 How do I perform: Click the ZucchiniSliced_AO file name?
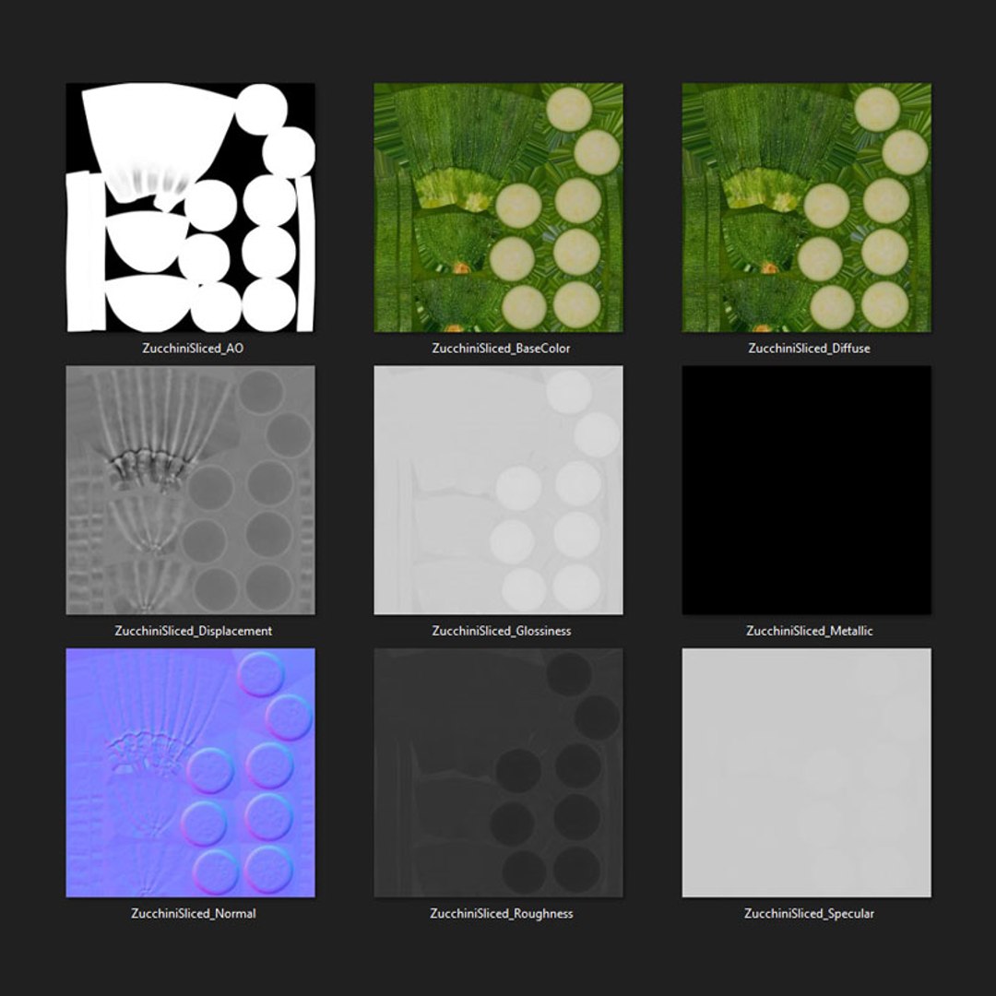tap(193, 348)
